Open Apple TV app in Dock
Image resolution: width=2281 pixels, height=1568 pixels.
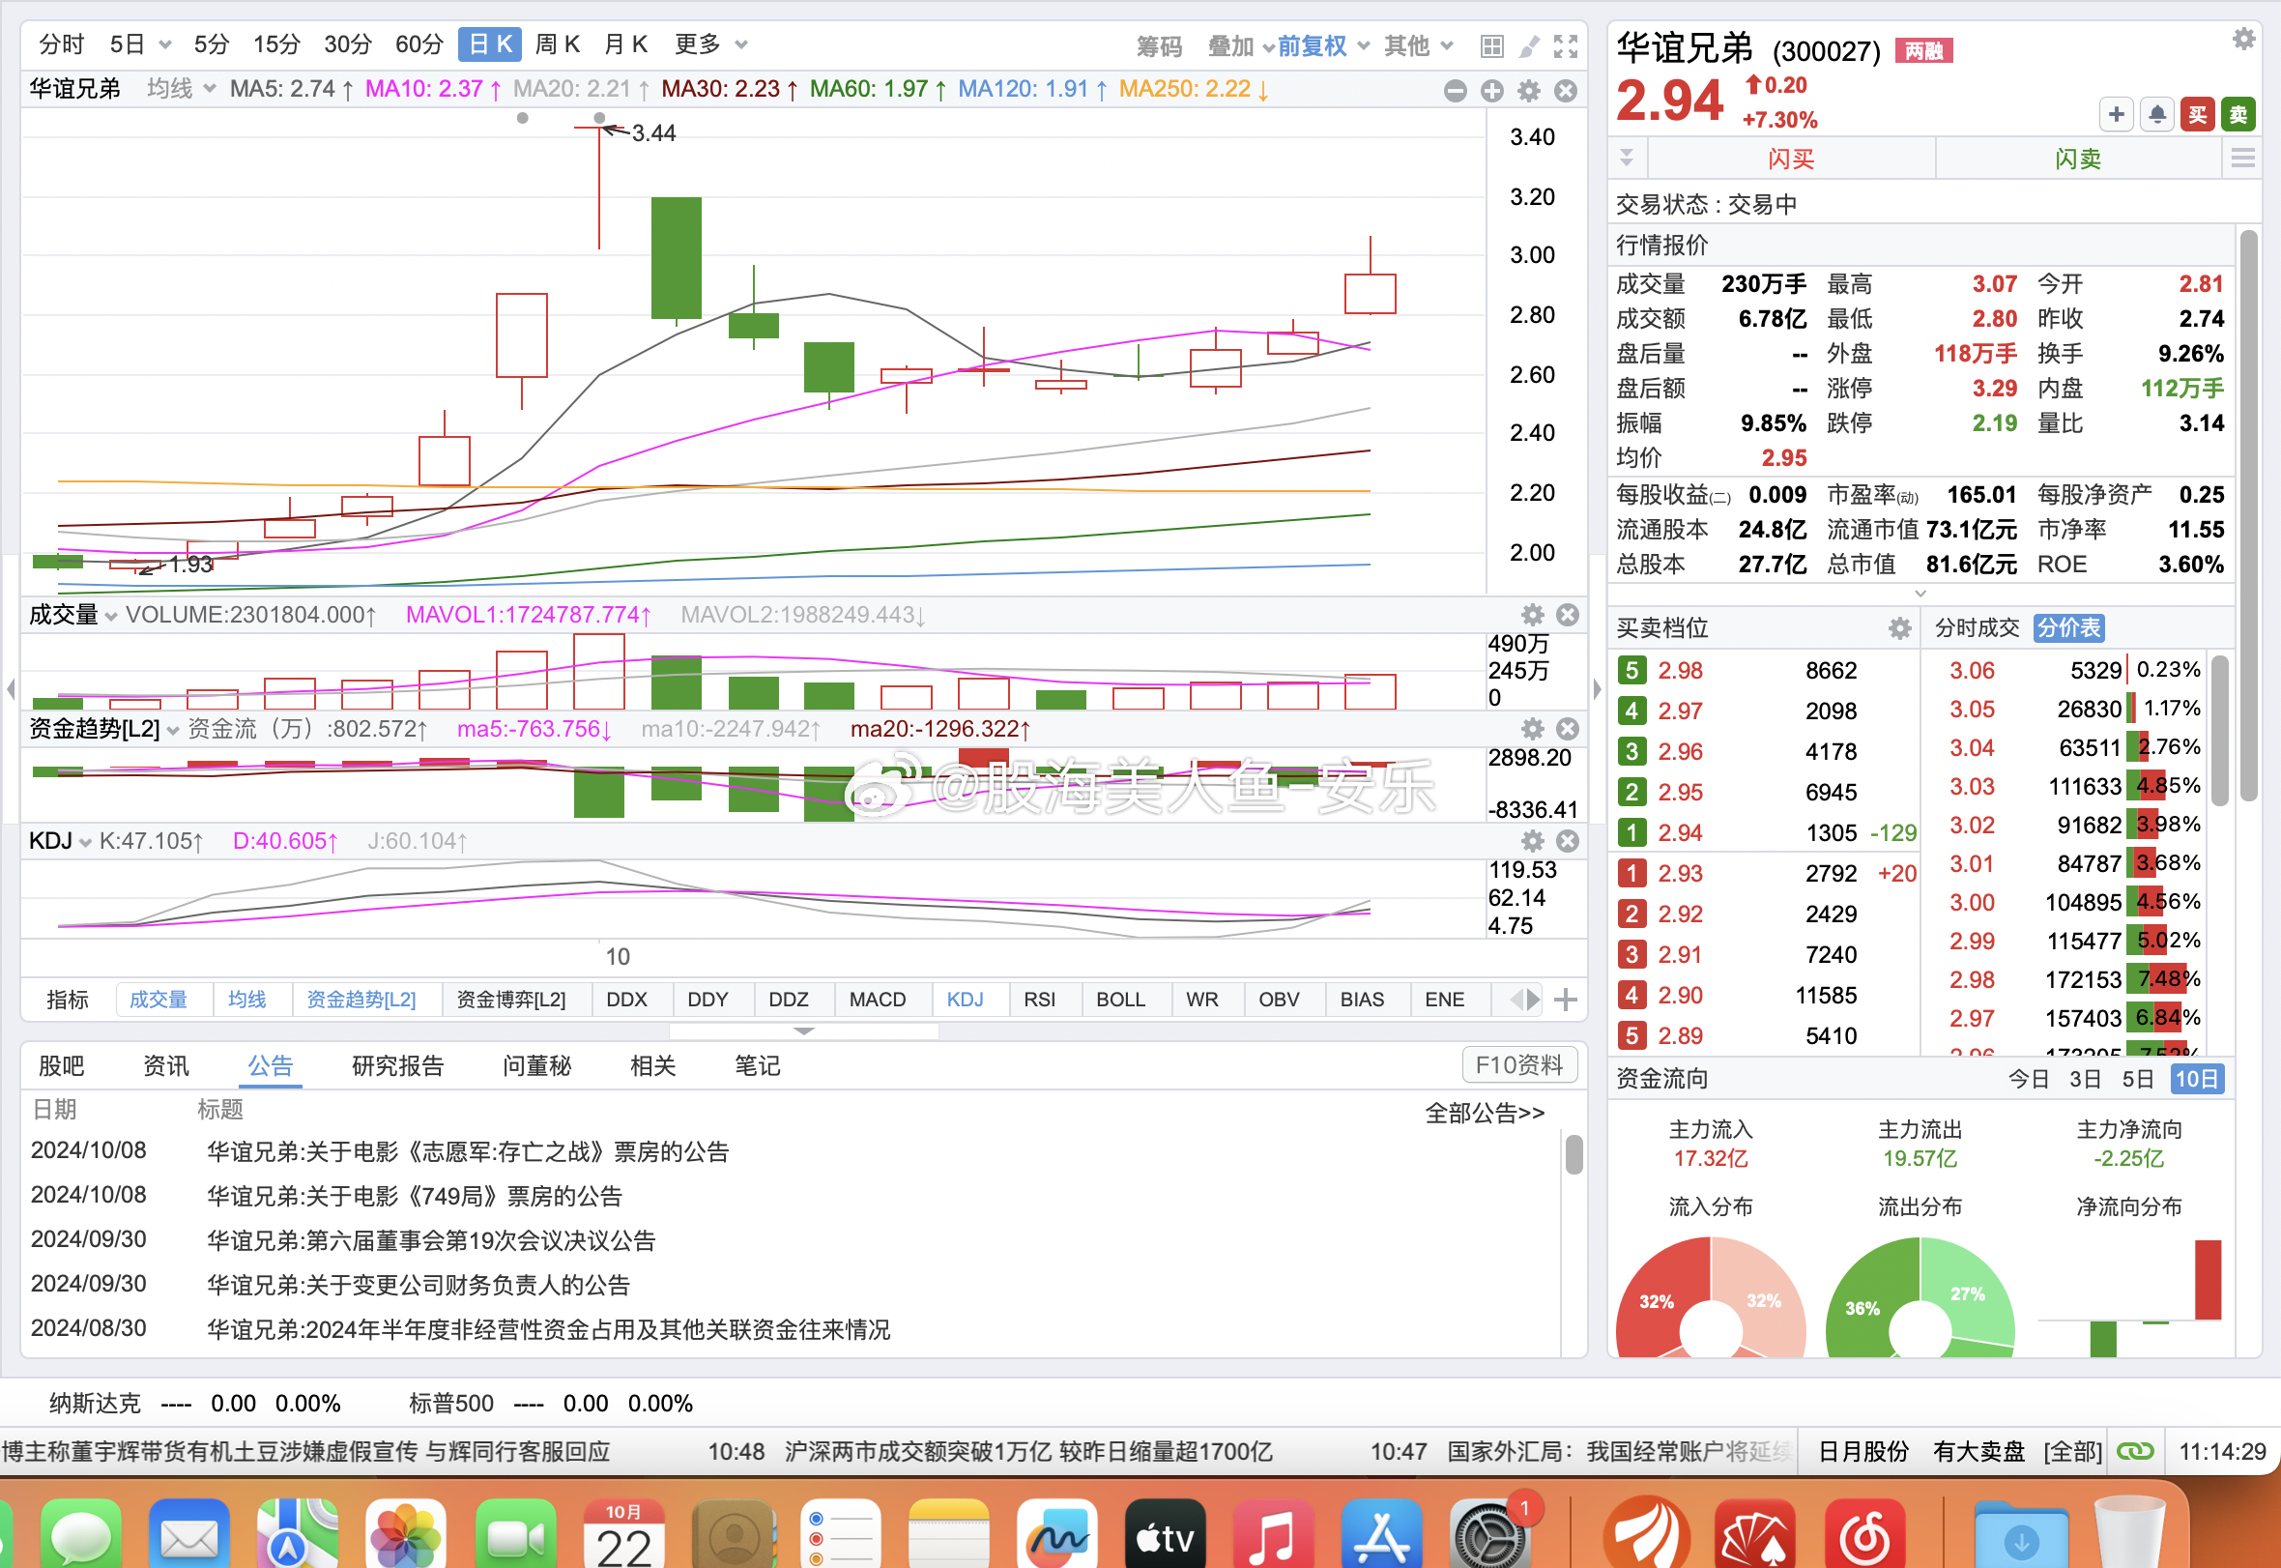coord(1165,1534)
